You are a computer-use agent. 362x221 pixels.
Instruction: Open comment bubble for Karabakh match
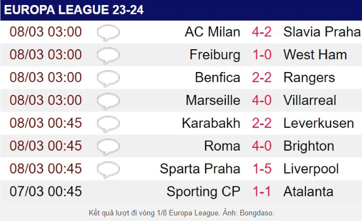tap(108, 124)
